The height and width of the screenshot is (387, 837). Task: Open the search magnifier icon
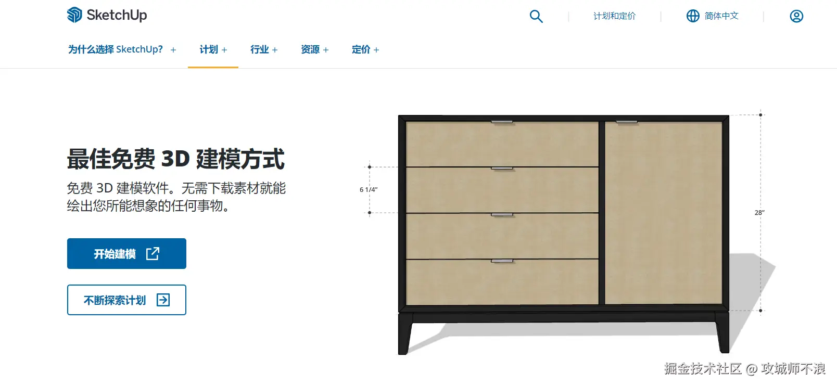pyautogui.click(x=536, y=16)
